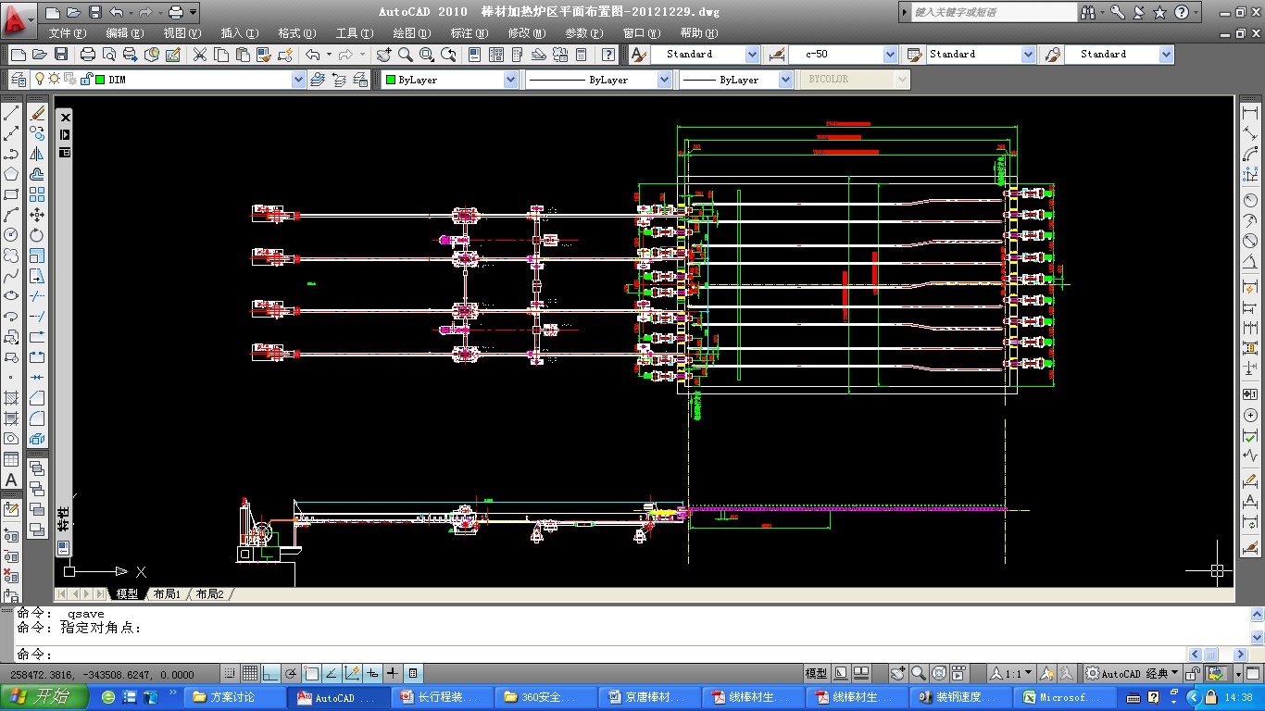1265x711 pixels.
Task: Open the Layer Properties Manager icon
Action: pyautogui.click(x=18, y=80)
